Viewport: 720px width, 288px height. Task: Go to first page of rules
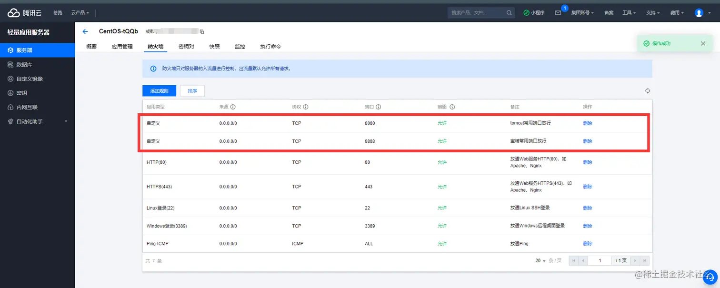coord(574,261)
